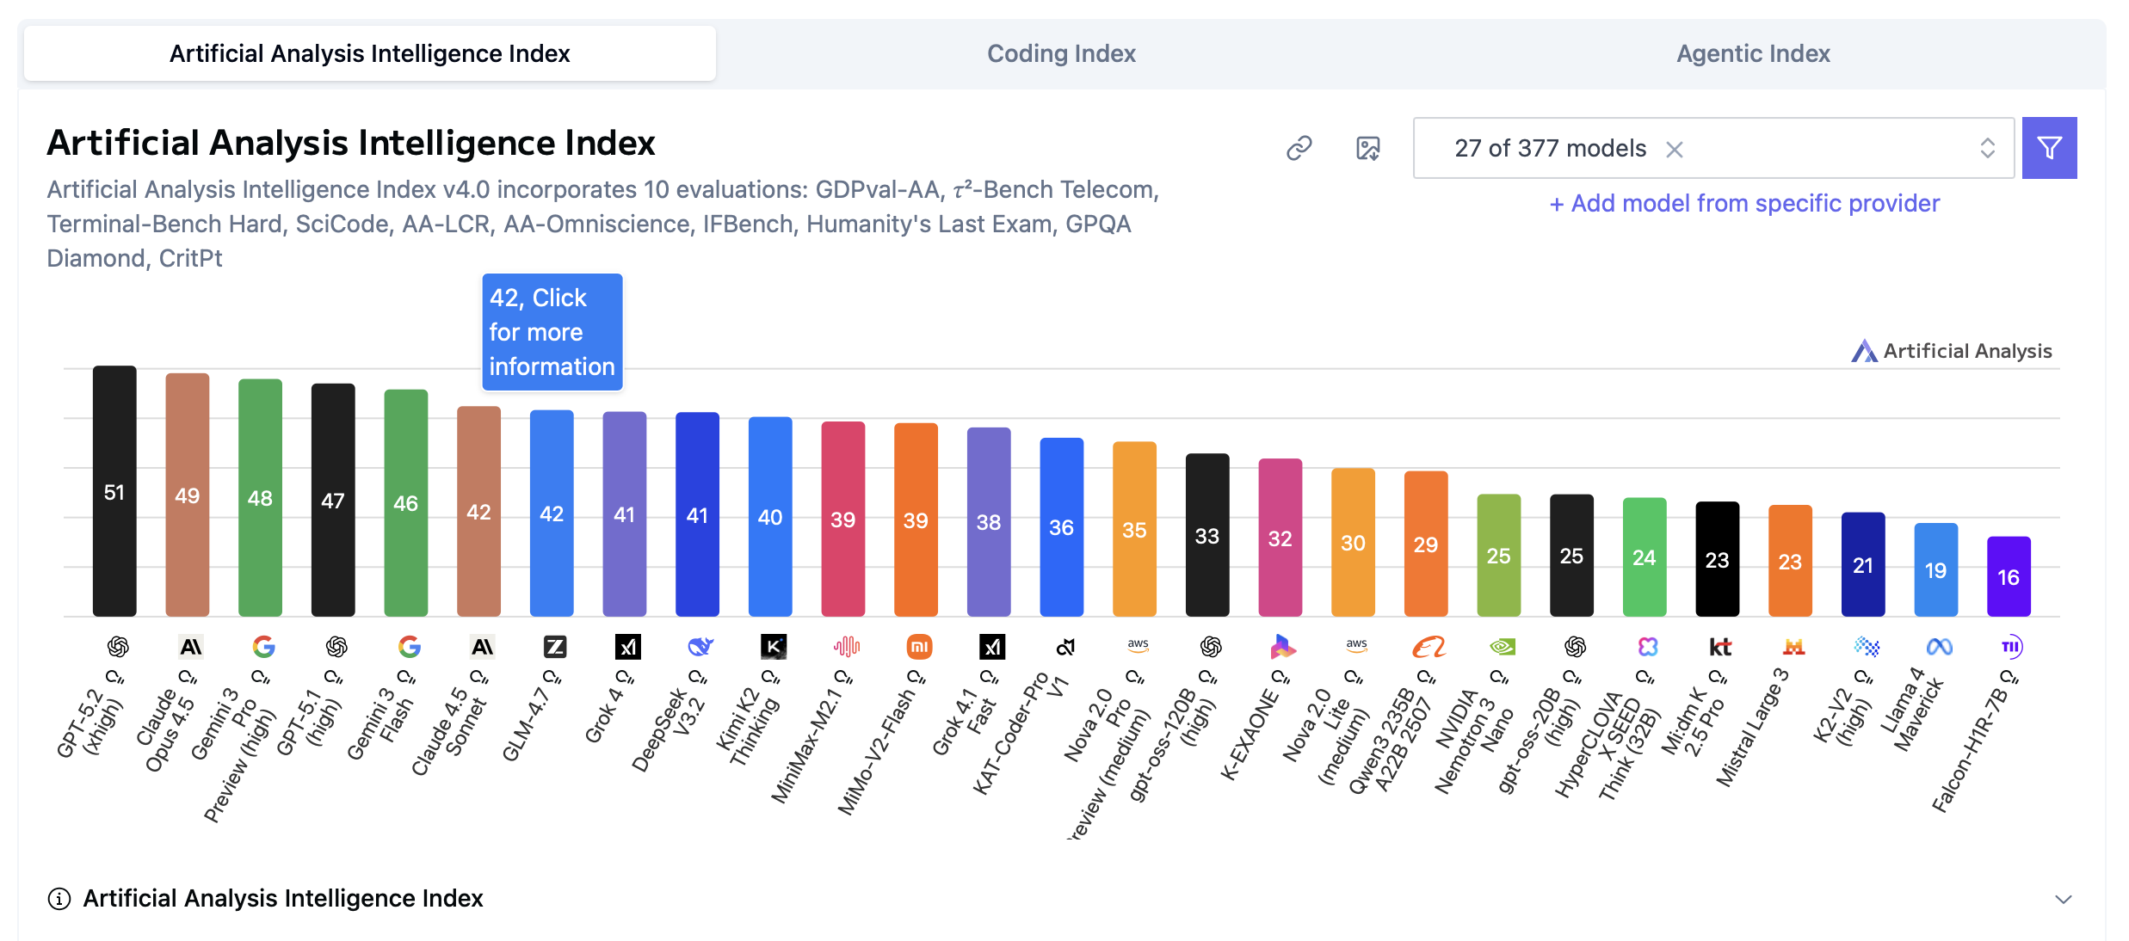The height and width of the screenshot is (941, 2129).
Task: Switch to the Agentic Index tab
Action: [x=1753, y=53]
